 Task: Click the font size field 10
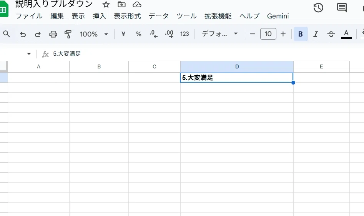[268, 34]
